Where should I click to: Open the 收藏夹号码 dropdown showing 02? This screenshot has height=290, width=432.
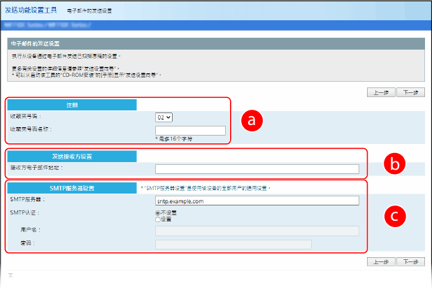point(165,117)
